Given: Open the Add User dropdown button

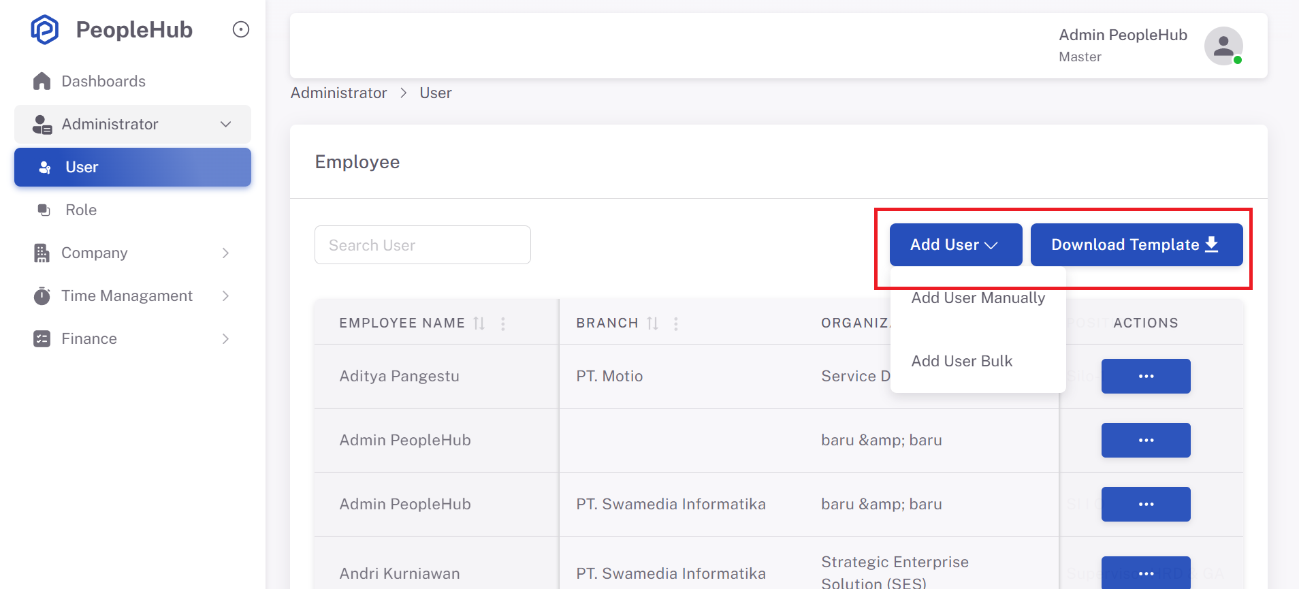Looking at the screenshot, I should (956, 244).
